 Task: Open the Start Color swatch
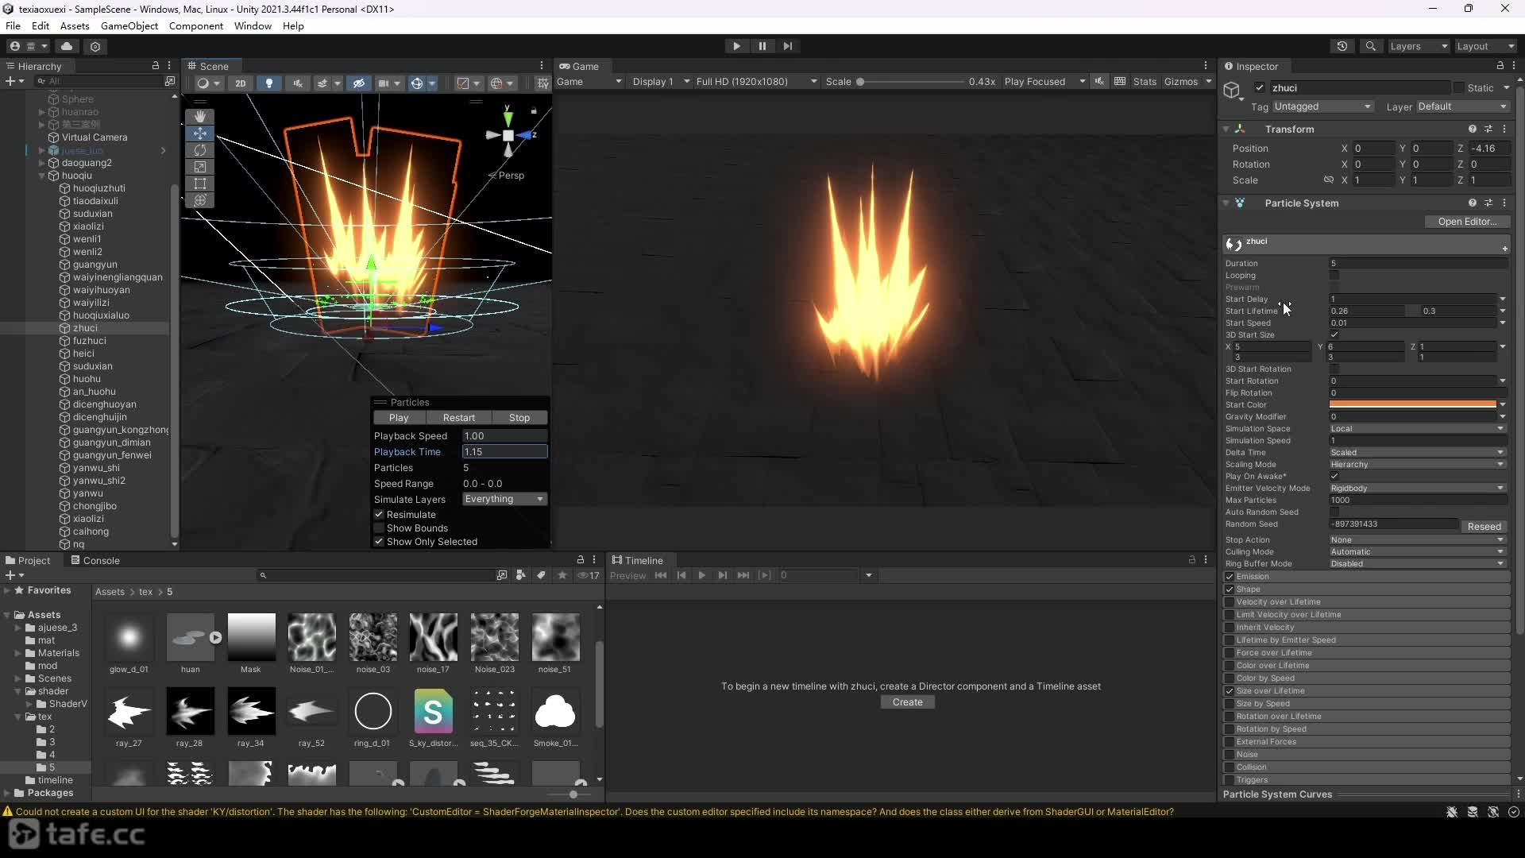point(1413,405)
